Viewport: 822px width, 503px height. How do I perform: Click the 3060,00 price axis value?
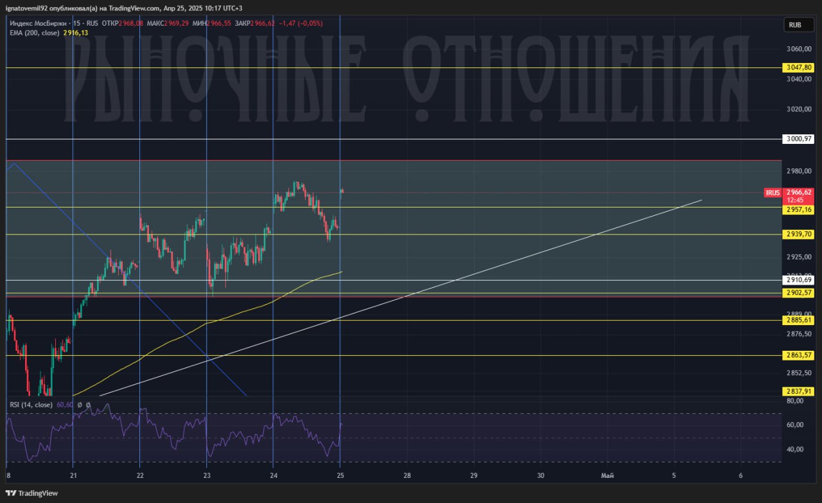pyautogui.click(x=799, y=49)
